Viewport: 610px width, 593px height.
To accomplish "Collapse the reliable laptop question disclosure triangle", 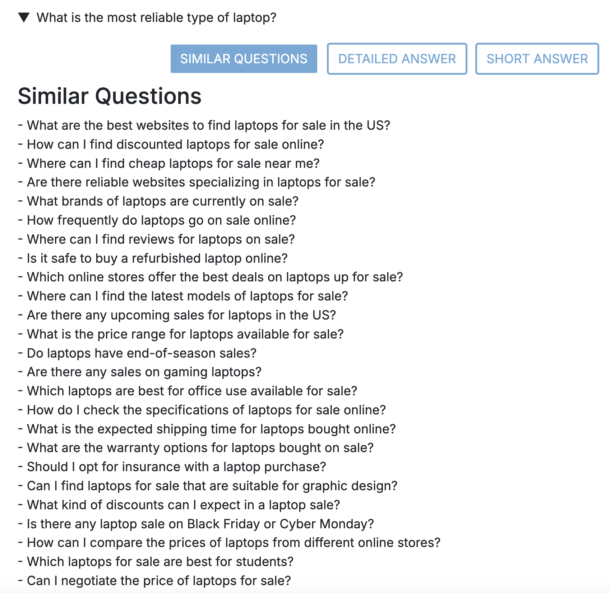I will 24,17.
